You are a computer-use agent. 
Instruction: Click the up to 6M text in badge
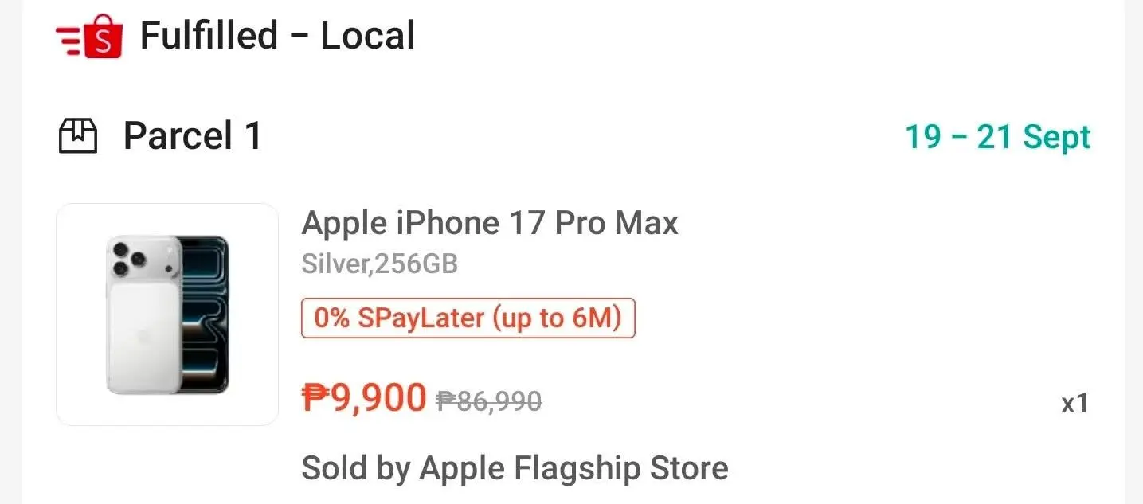click(558, 318)
